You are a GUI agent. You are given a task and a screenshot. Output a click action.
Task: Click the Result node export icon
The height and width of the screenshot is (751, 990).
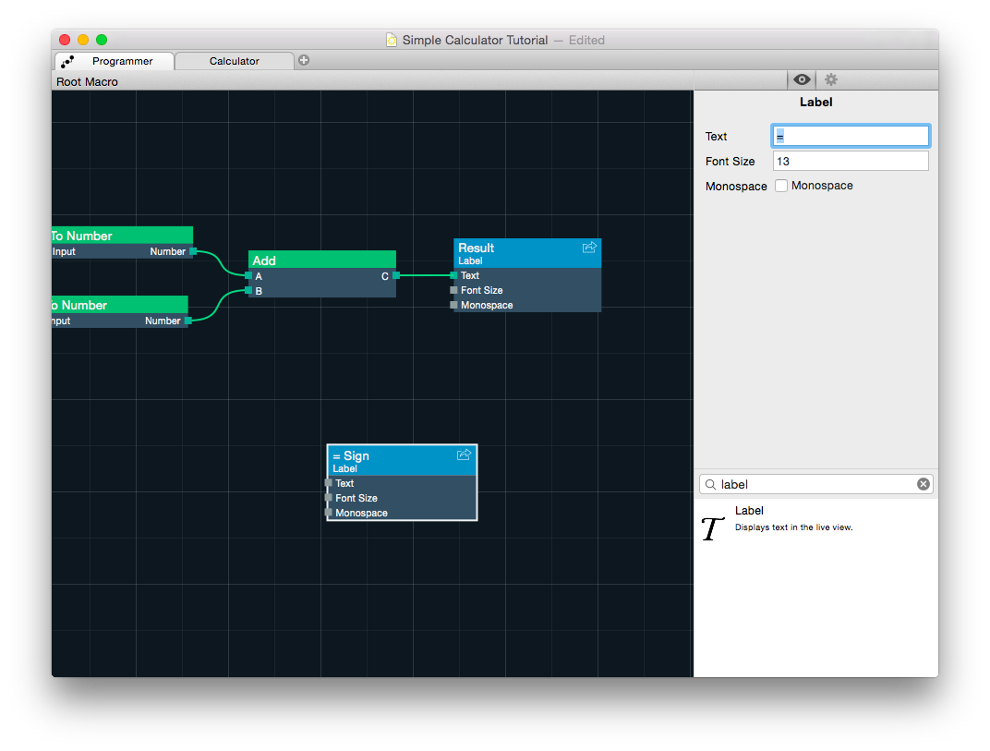[589, 248]
